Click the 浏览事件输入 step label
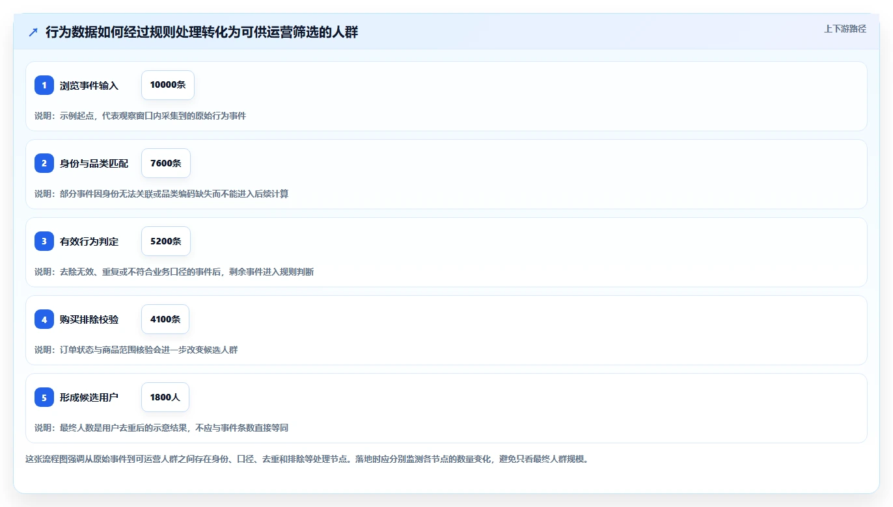The width and height of the screenshot is (893, 507). point(89,85)
